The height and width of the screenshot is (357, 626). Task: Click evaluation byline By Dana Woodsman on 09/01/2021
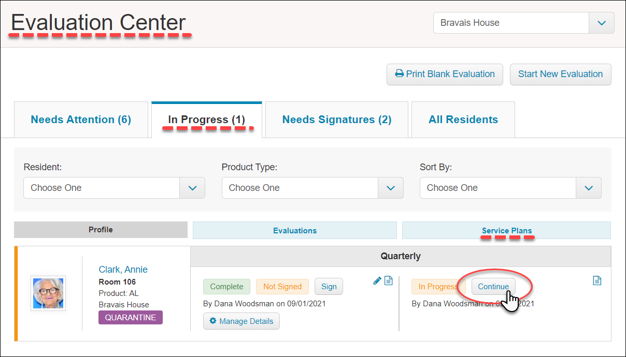pyautogui.click(x=264, y=304)
